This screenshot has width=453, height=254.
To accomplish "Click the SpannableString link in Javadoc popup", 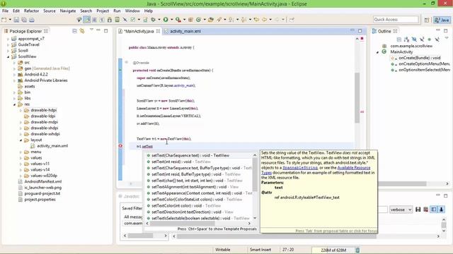I will click(x=300, y=168).
